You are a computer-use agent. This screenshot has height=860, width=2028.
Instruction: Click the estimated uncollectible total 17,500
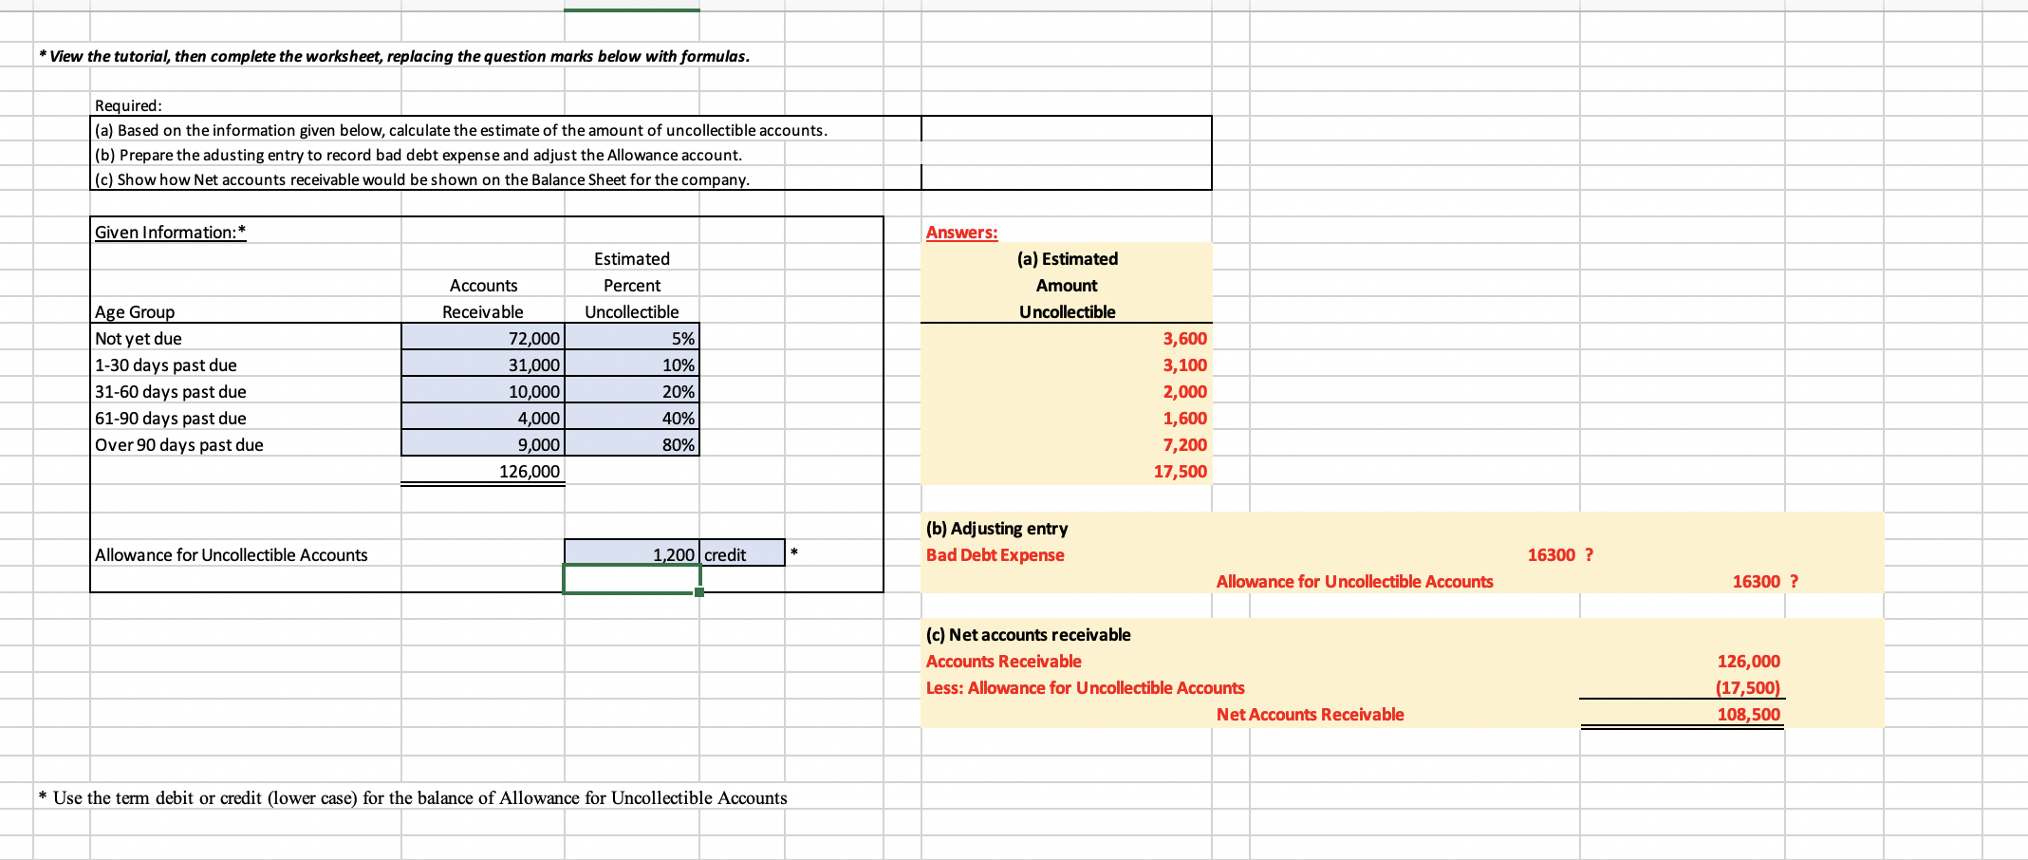[1182, 471]
